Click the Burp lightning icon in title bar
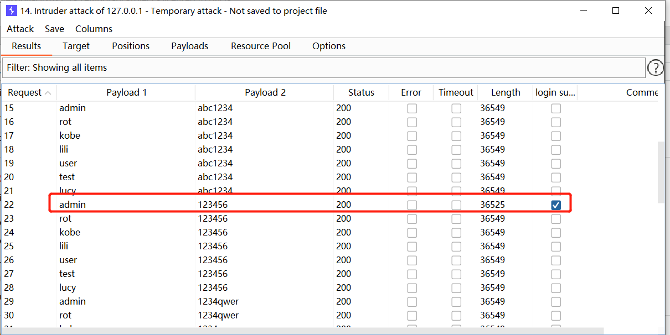 coord(11,11)
